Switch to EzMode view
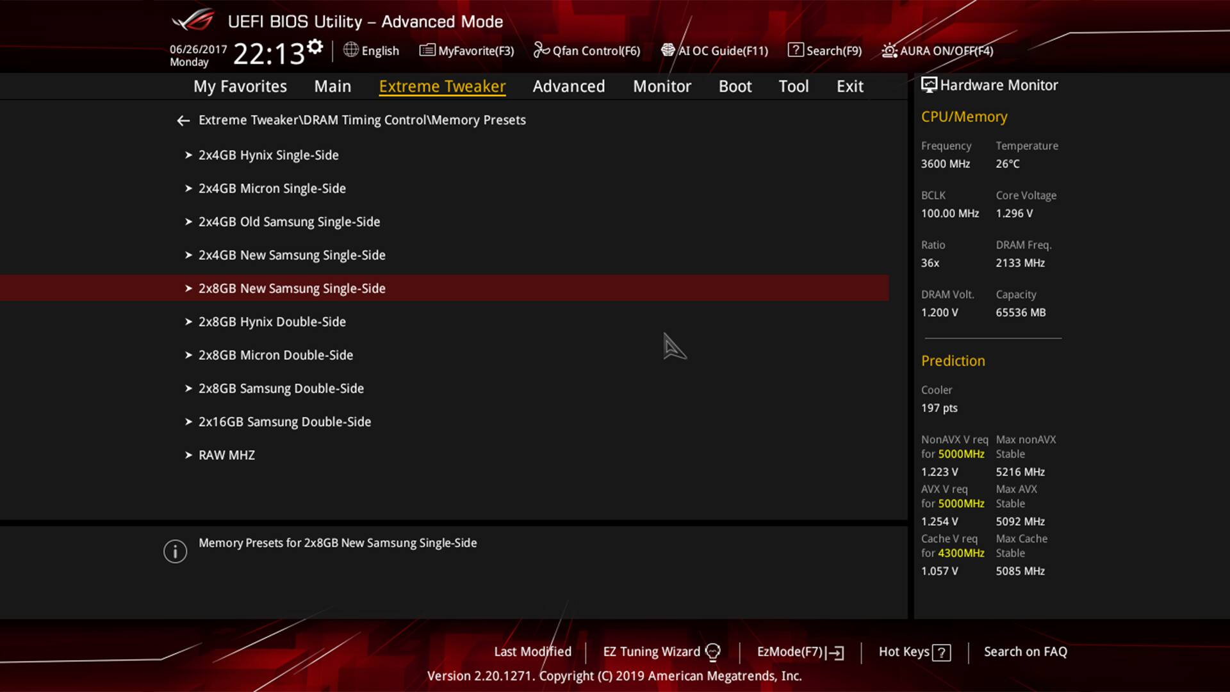 click(x=799, y=652)
